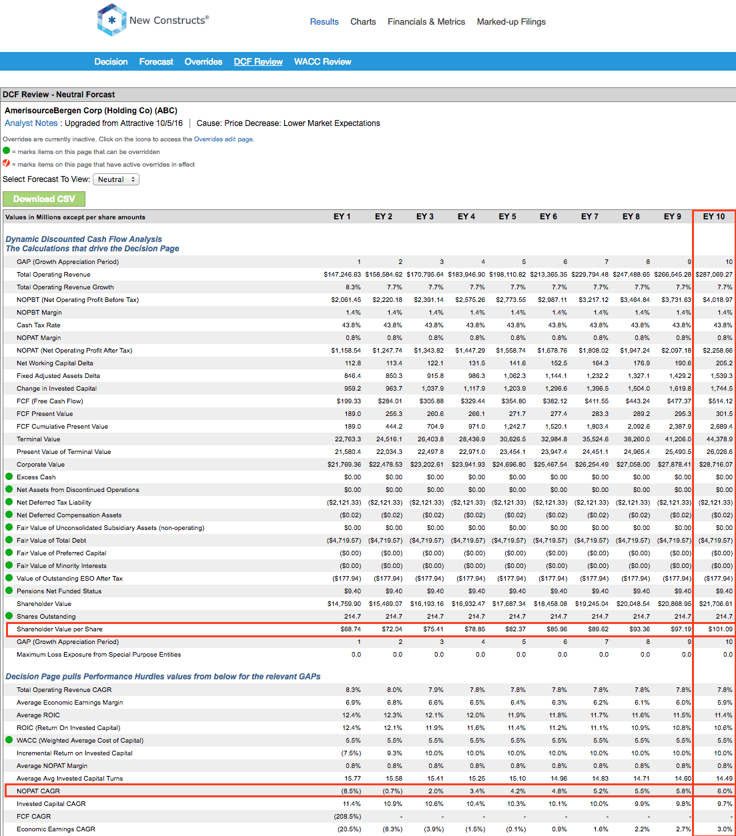Click the Invested Capital CAGR row label
This screenshot has width=736, height=836.
click(51, 804)
